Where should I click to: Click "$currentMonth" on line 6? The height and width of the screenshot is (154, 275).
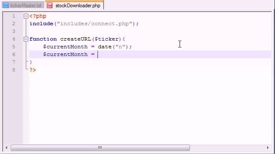point(65,54)
